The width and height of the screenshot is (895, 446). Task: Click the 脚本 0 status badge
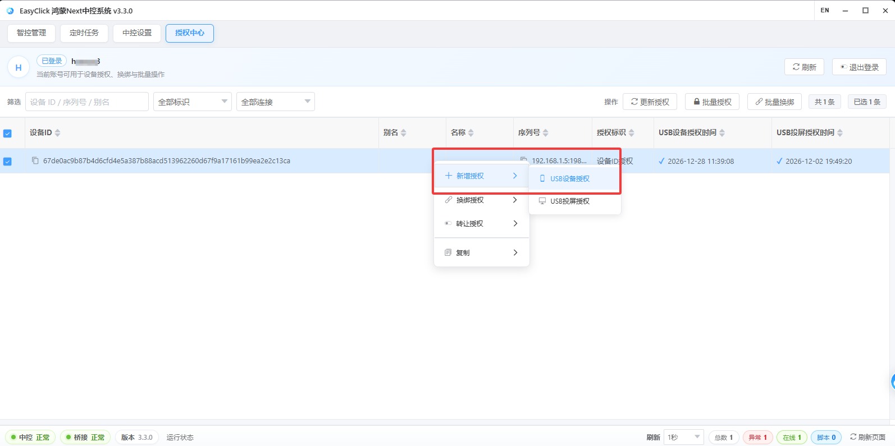(x=826, y=437)
